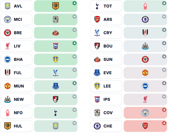Click the green Sunderland fixture cell in BRE row

(56, 33)
